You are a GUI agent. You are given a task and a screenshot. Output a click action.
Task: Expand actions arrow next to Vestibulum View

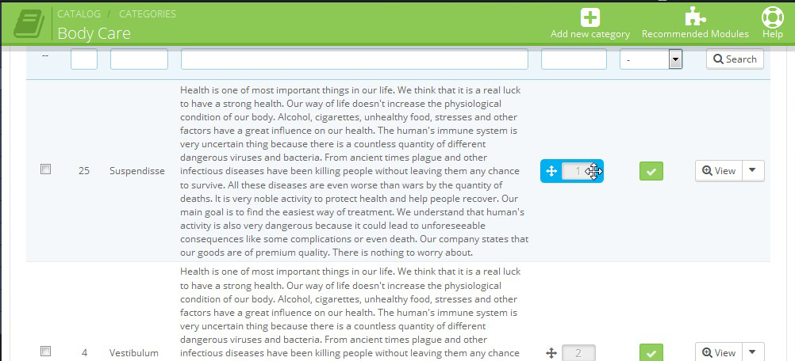753,352
